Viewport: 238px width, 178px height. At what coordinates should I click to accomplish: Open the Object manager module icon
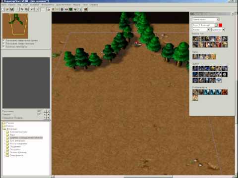(x=75, y=9)
